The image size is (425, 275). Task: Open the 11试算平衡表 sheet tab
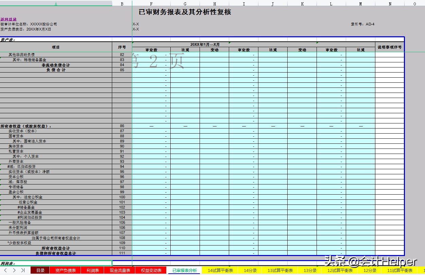[x=400, y=270]
